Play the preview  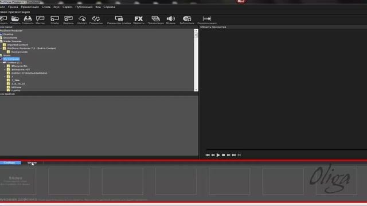tap(218, 155)
